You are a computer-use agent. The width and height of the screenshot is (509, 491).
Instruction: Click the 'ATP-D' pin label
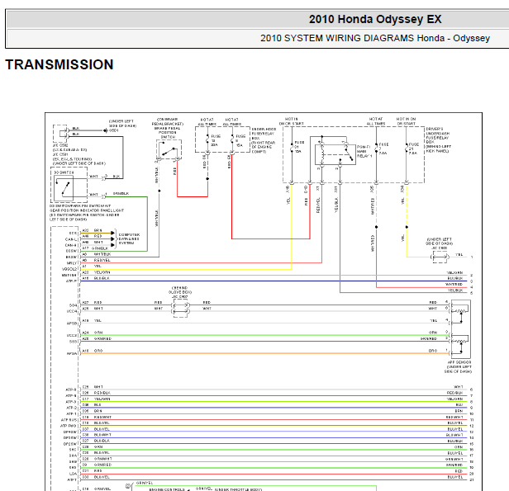coord(71,402)
